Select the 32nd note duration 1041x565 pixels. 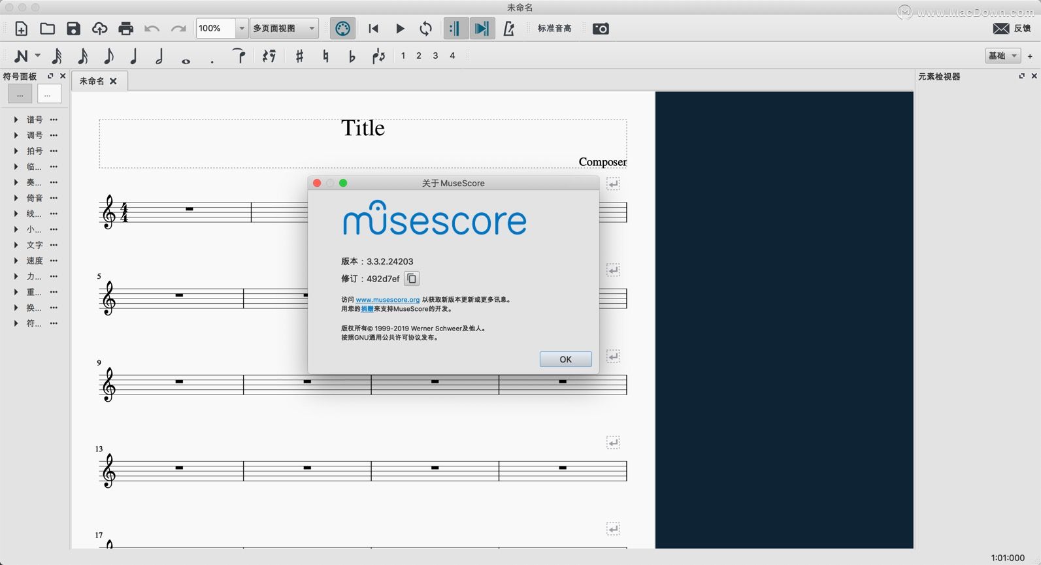(57, 56)
